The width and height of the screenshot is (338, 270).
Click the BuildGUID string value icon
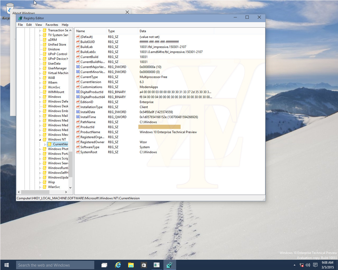click(78, 42)
